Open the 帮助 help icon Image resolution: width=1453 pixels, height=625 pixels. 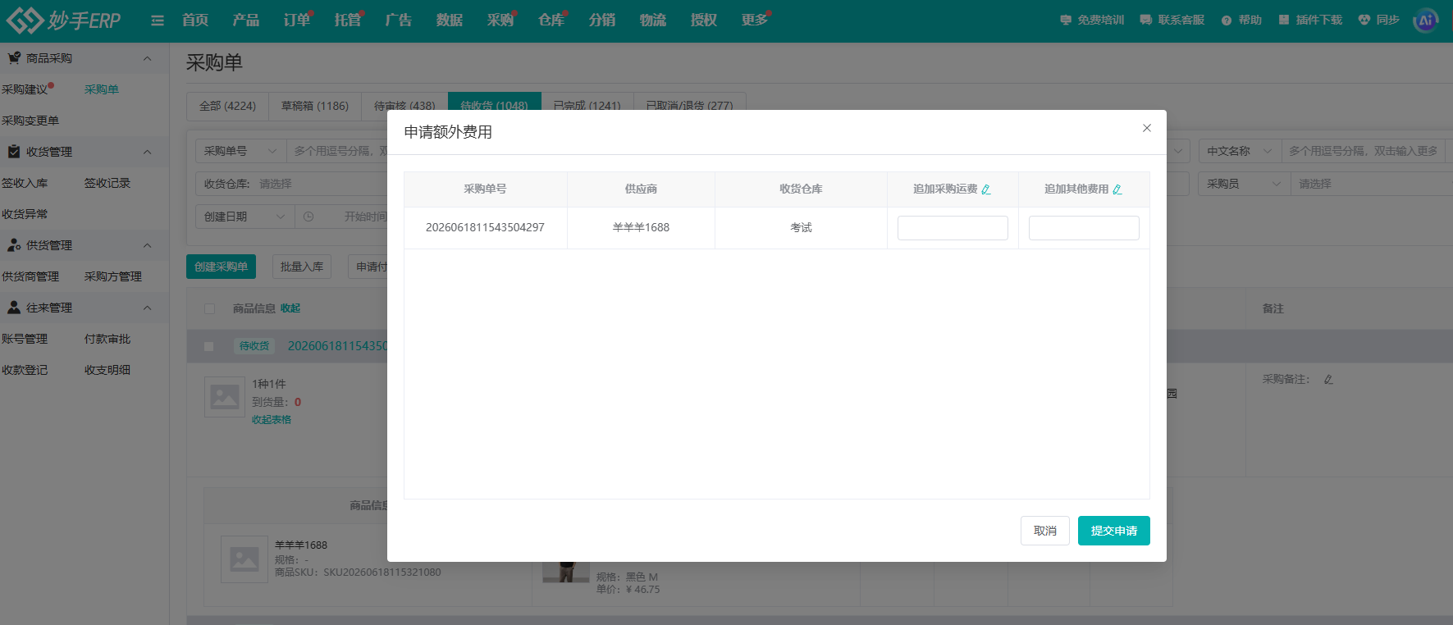pyautogui.click(x=1227, y=21)
